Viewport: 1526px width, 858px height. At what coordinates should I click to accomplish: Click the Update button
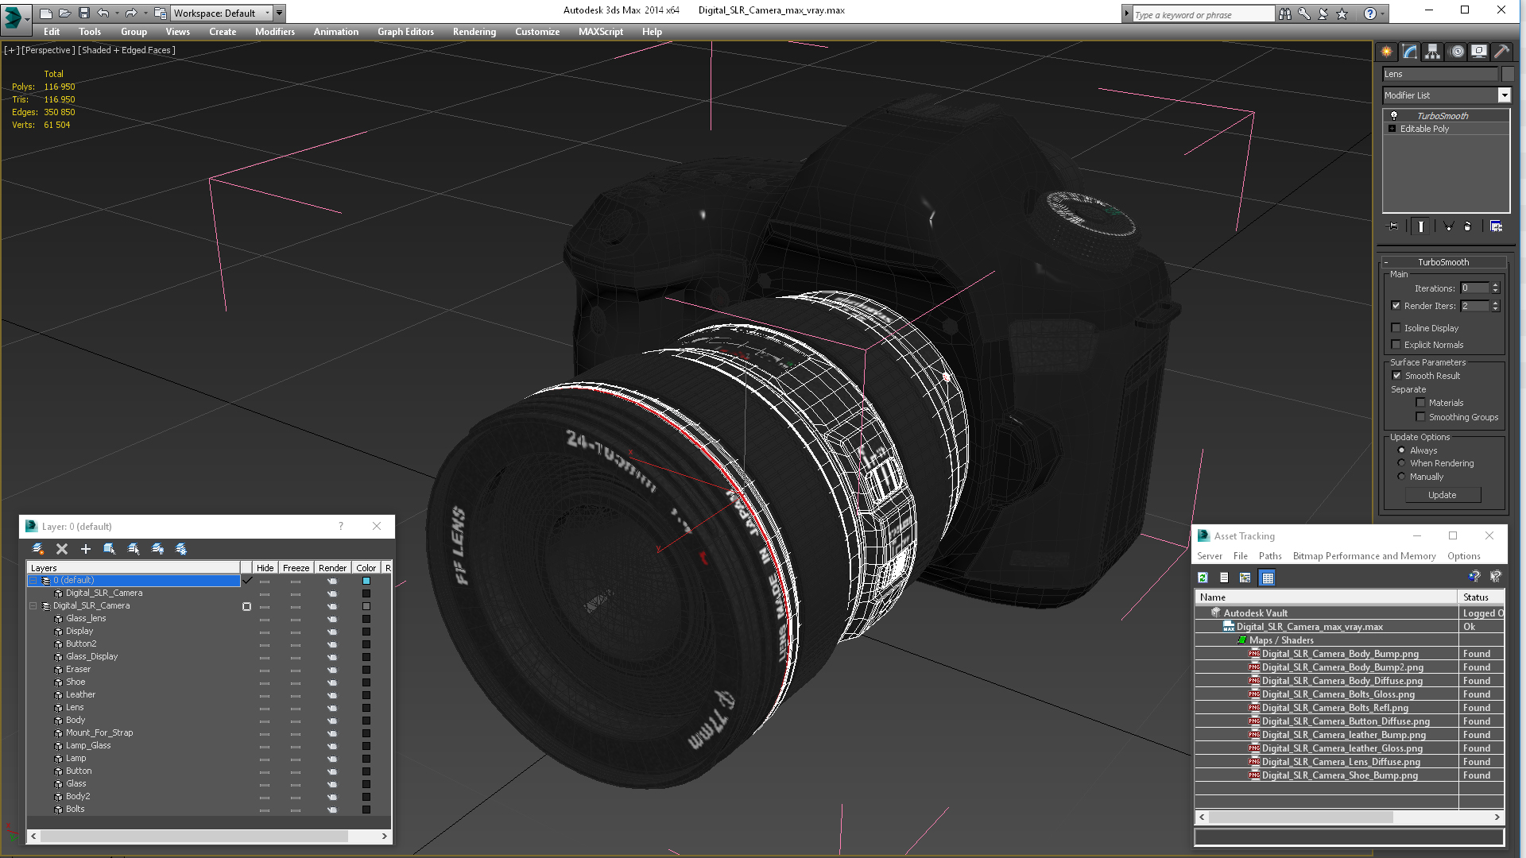(1443, 495)
